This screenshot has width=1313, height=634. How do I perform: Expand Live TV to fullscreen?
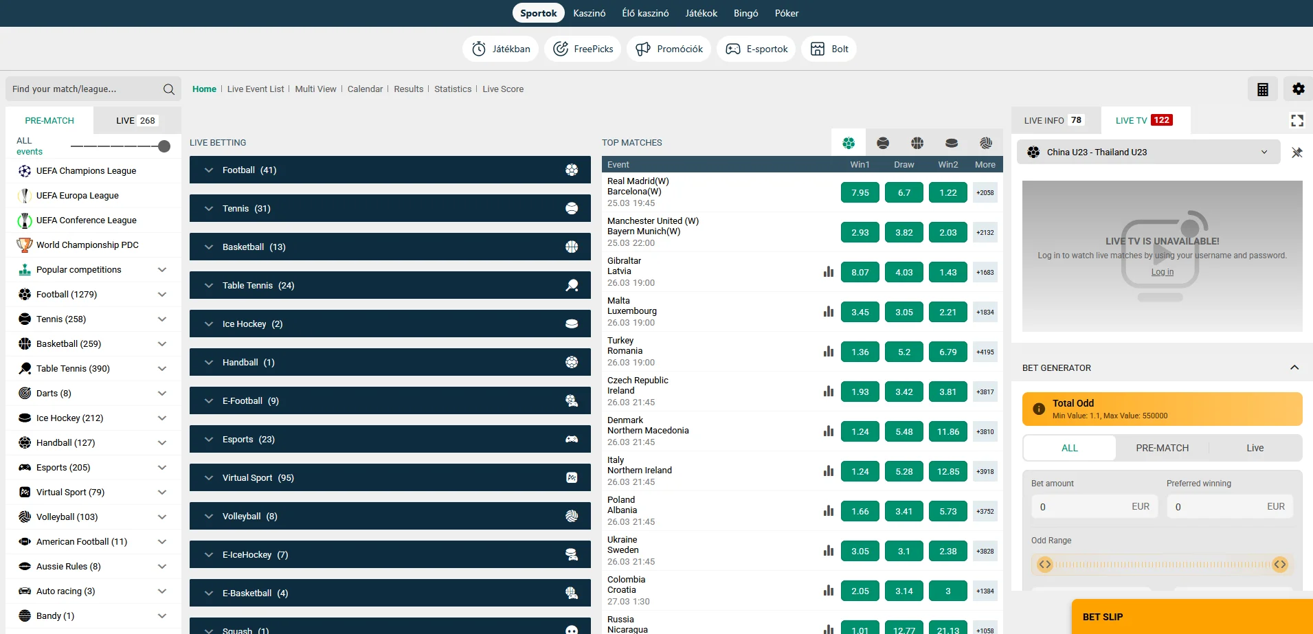[x=1297, y=121]
